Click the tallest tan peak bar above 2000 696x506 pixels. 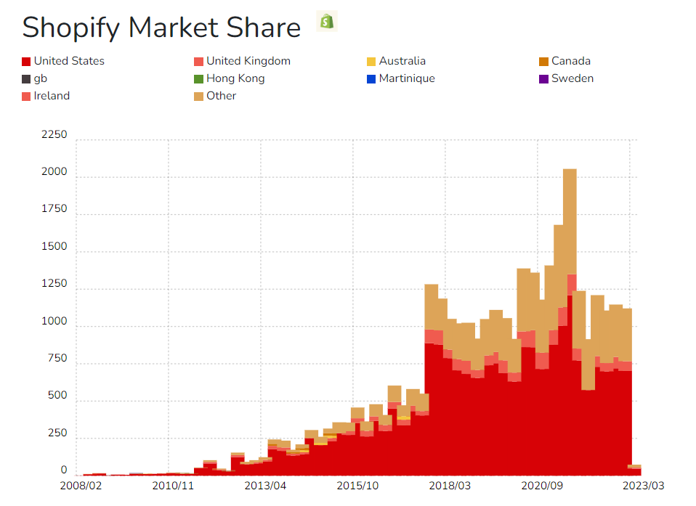[570, 221]
